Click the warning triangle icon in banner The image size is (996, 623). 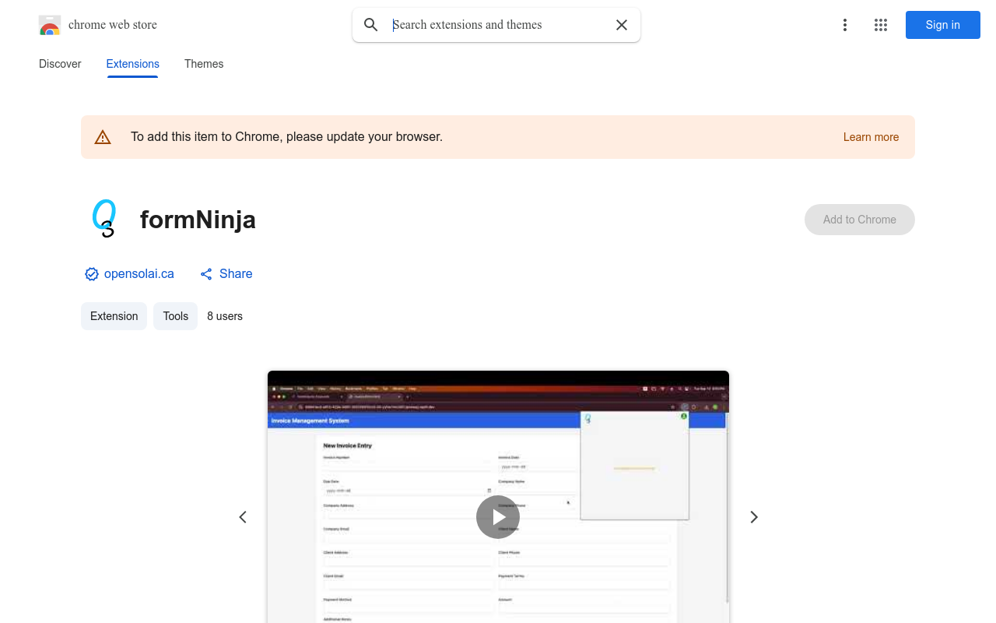coord(103,137)
